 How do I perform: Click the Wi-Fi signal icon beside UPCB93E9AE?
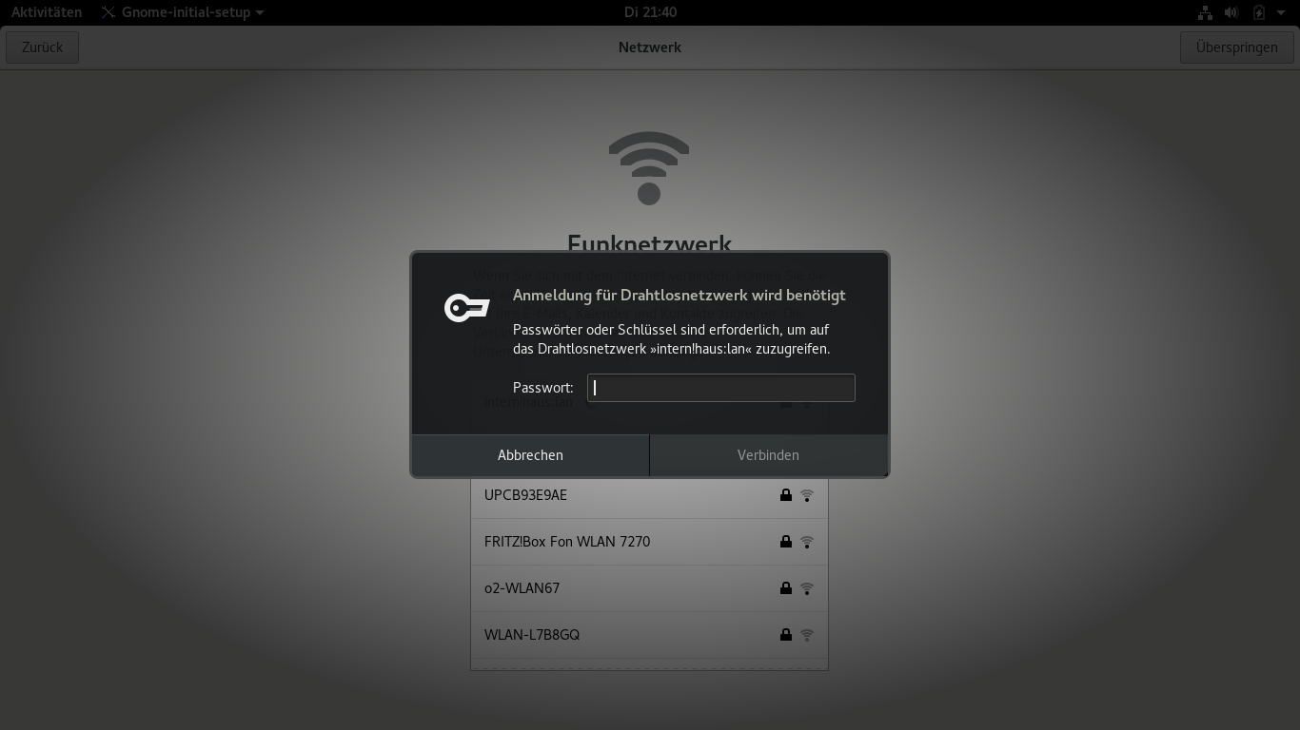tap(807, 495)
